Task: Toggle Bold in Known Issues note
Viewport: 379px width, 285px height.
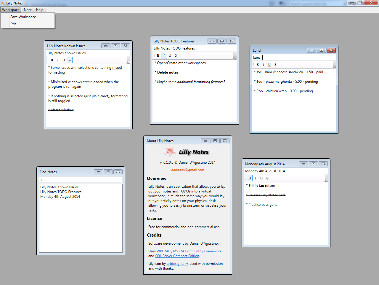Action: click(52, 60)
